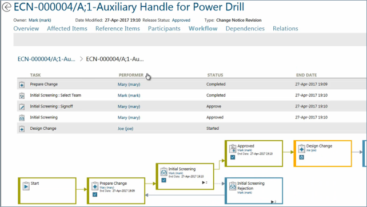Click the checkmark in the Approved node
This screenshot has height=207, width=367.
[x=233, y=157]
